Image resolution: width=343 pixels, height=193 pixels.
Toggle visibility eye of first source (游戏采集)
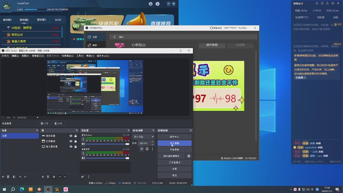tap(71, 136)
